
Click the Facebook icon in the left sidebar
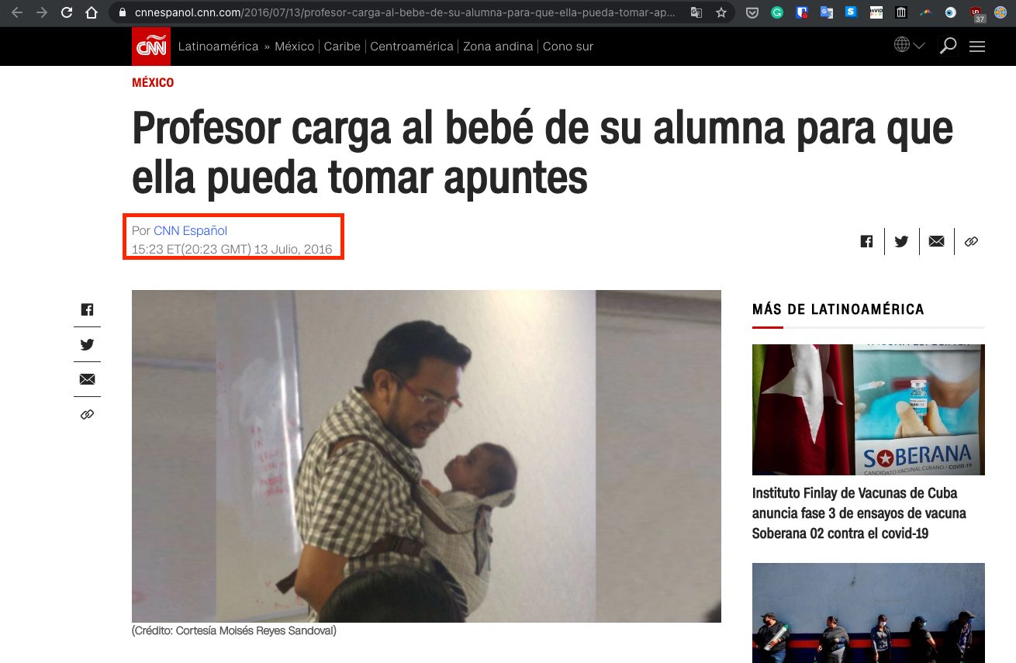tap(87, 309)
